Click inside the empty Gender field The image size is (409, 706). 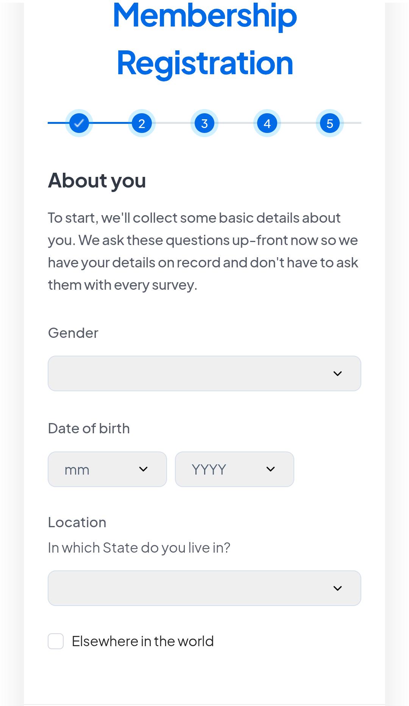170,373
